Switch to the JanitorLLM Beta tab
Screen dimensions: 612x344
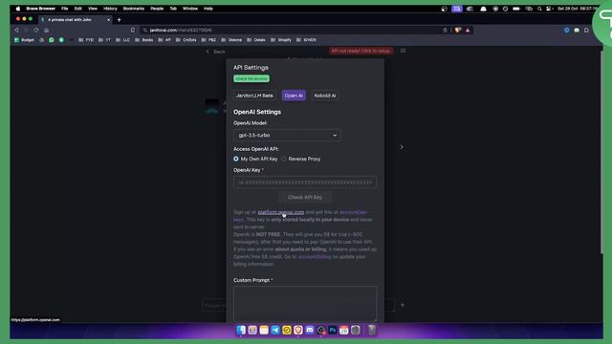pos(254,96)
